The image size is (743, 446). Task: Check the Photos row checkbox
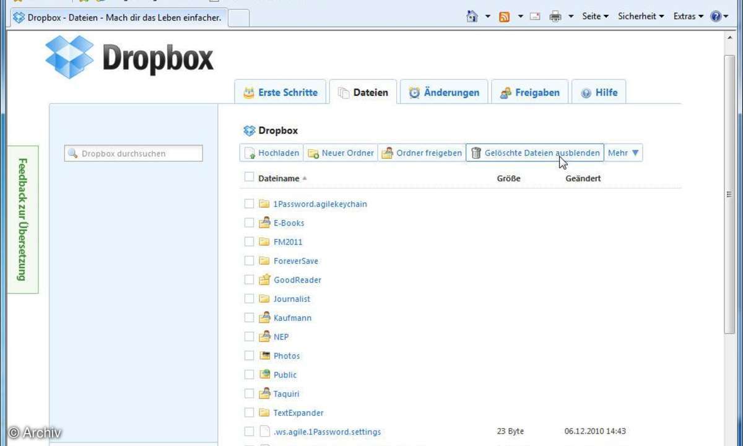coord(249,356)
